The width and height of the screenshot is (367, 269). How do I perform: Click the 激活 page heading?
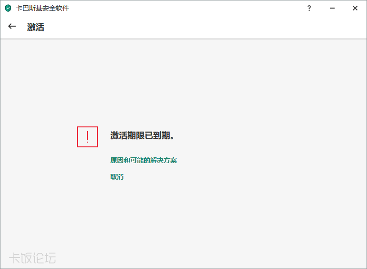tap(36, 27)
